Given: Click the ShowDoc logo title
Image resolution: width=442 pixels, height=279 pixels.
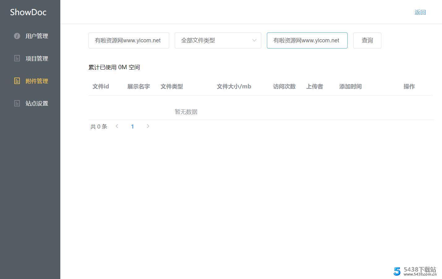Looking at the screenshot, I should coord(28,12).
